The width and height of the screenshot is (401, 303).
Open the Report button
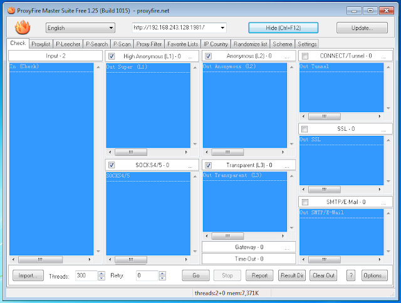coord(259,275)
